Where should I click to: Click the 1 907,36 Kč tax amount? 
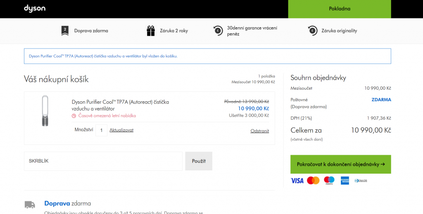pos(379,118)
